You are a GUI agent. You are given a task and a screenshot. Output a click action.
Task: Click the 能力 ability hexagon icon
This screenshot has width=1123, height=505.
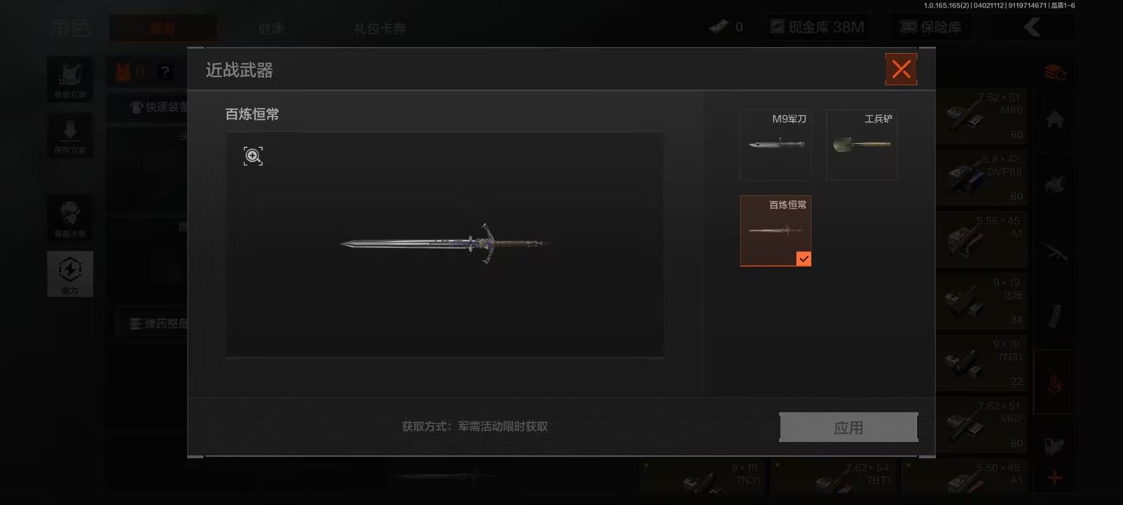pos(70,274)
